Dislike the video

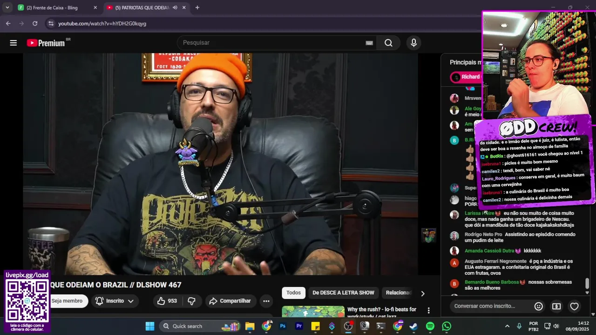point(191,301)
